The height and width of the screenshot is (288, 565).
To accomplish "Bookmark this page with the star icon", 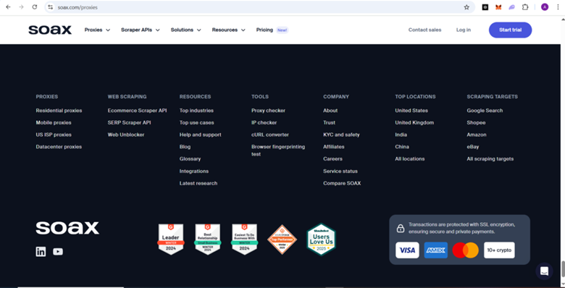I will point(466,7).
